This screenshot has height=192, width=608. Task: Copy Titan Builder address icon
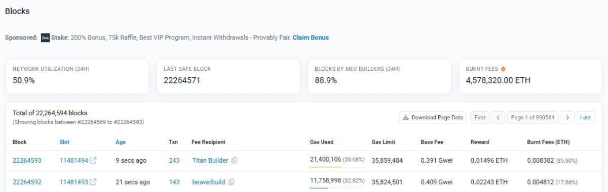[x=235, y=161]
